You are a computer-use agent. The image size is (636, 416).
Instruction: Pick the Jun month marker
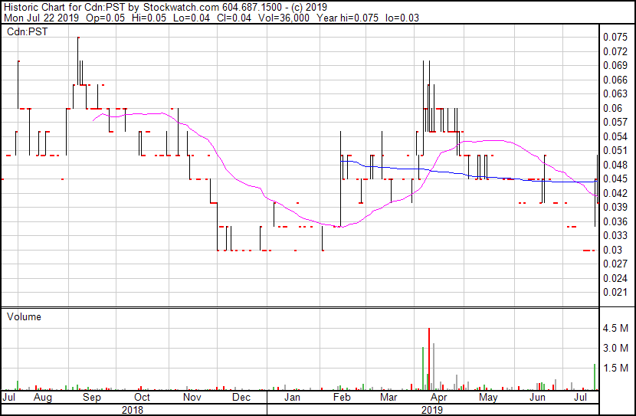pyautogui.click(x=538, y=398)
